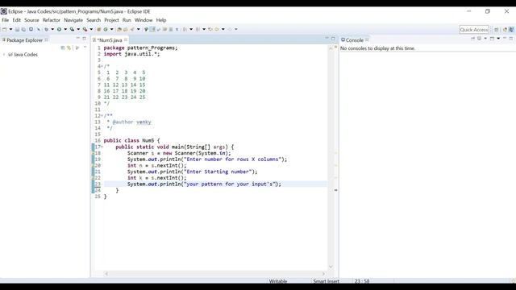This screenshot has width=516, height=290.
Task: Maximize the Console view
Action: [511, 39]
